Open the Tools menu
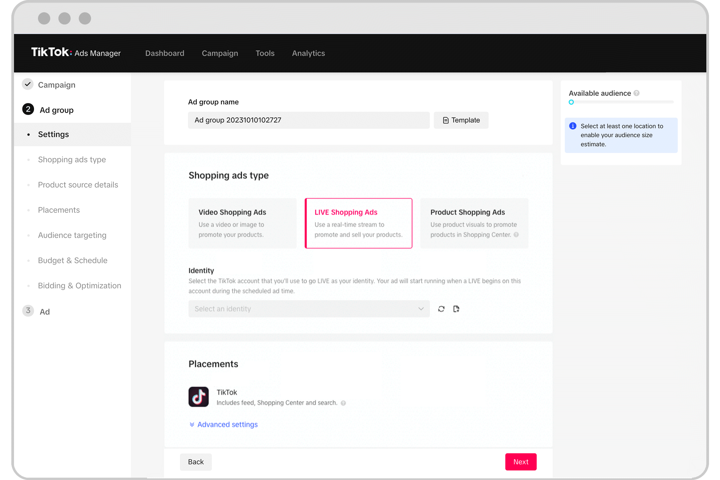 (x=265, y=53)
